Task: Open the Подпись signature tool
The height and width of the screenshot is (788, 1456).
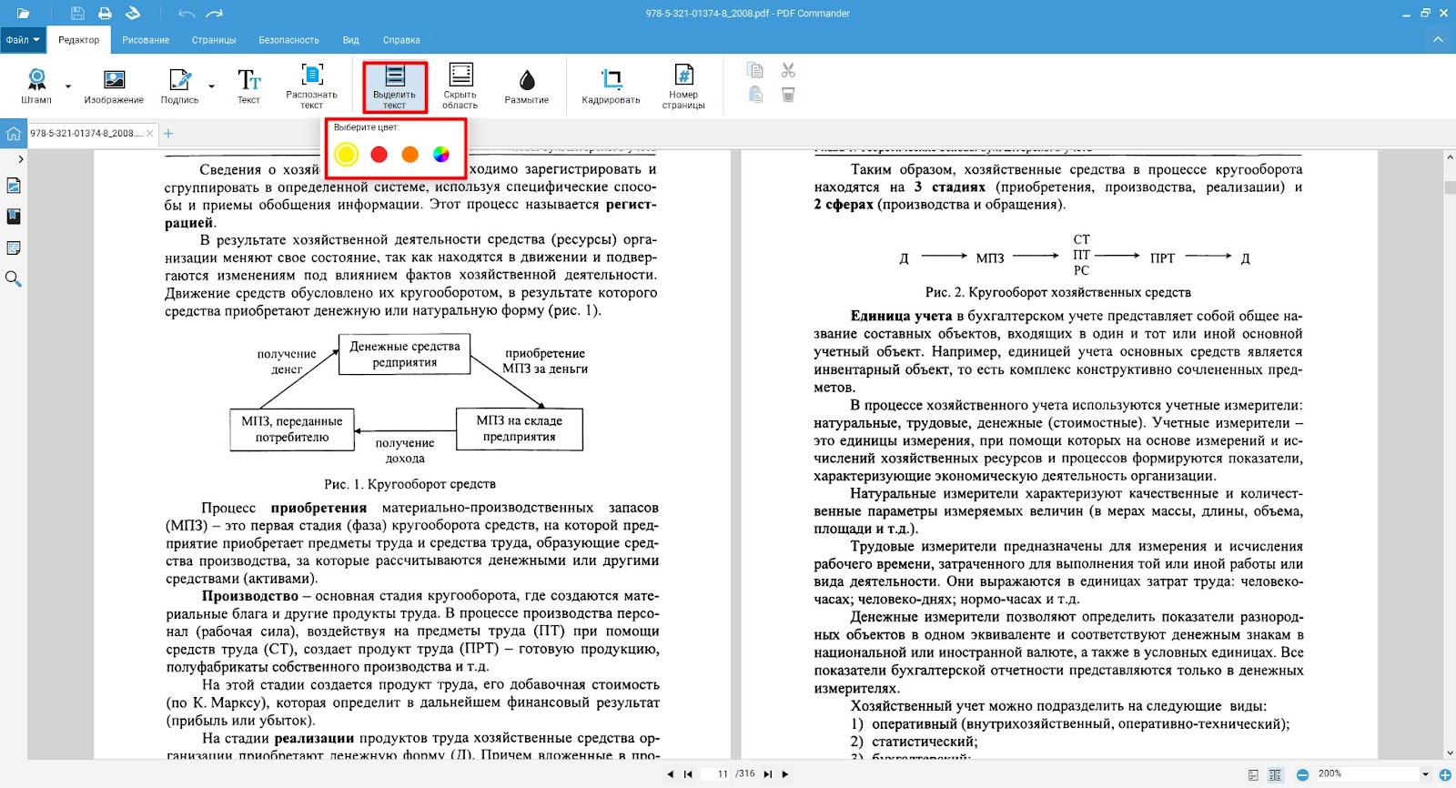Action: coord(179,86)
